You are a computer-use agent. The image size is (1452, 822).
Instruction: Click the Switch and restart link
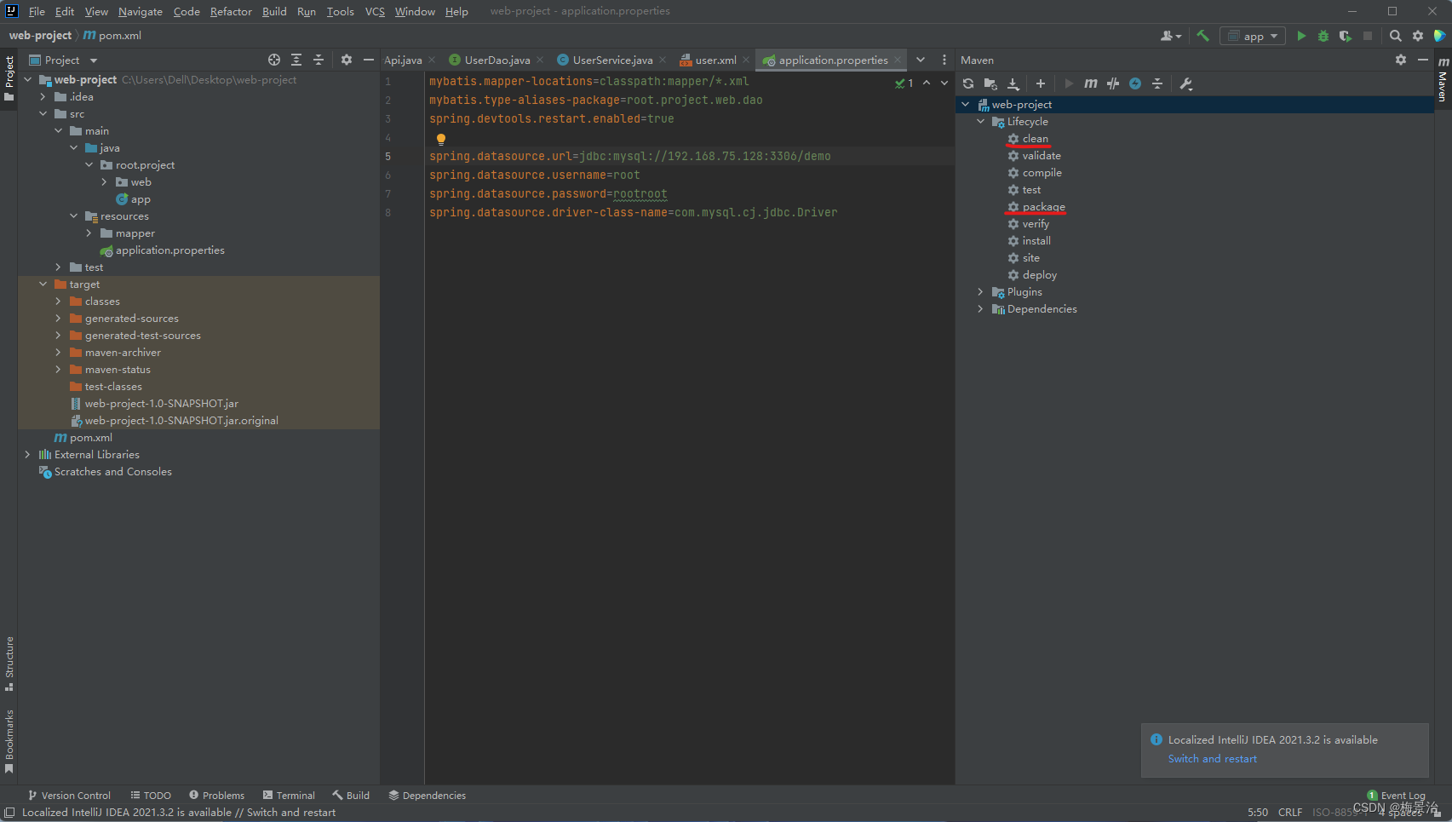click(1212, 758)
